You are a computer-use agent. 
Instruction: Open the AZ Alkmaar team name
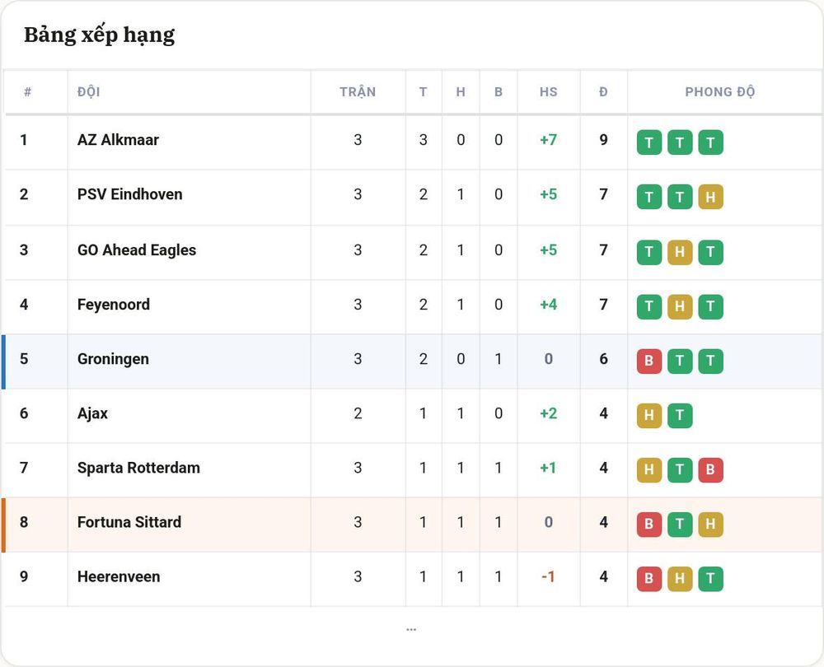(118, 140)
